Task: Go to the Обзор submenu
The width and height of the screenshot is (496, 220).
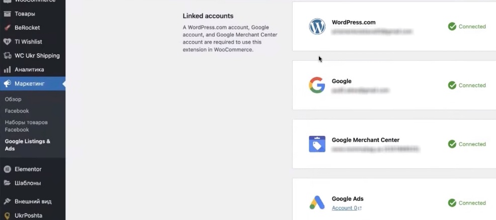Action: tap(13, 99)
